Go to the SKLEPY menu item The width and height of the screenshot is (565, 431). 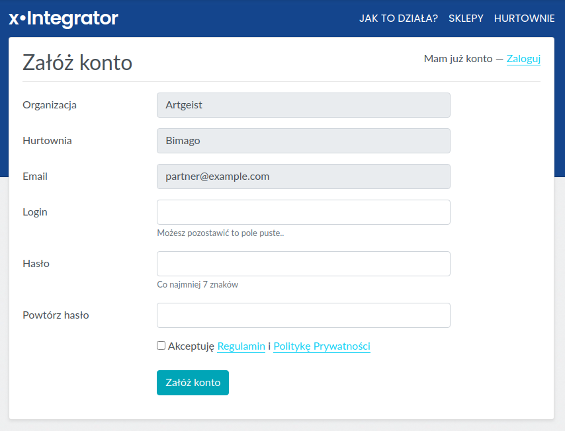[x=466, y=19]
